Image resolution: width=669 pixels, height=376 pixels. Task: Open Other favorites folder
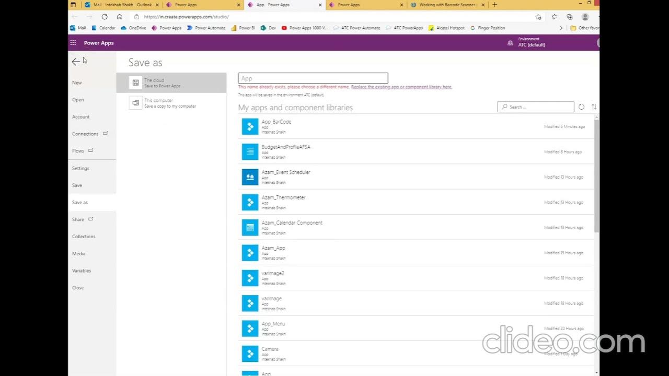(584, 28)
